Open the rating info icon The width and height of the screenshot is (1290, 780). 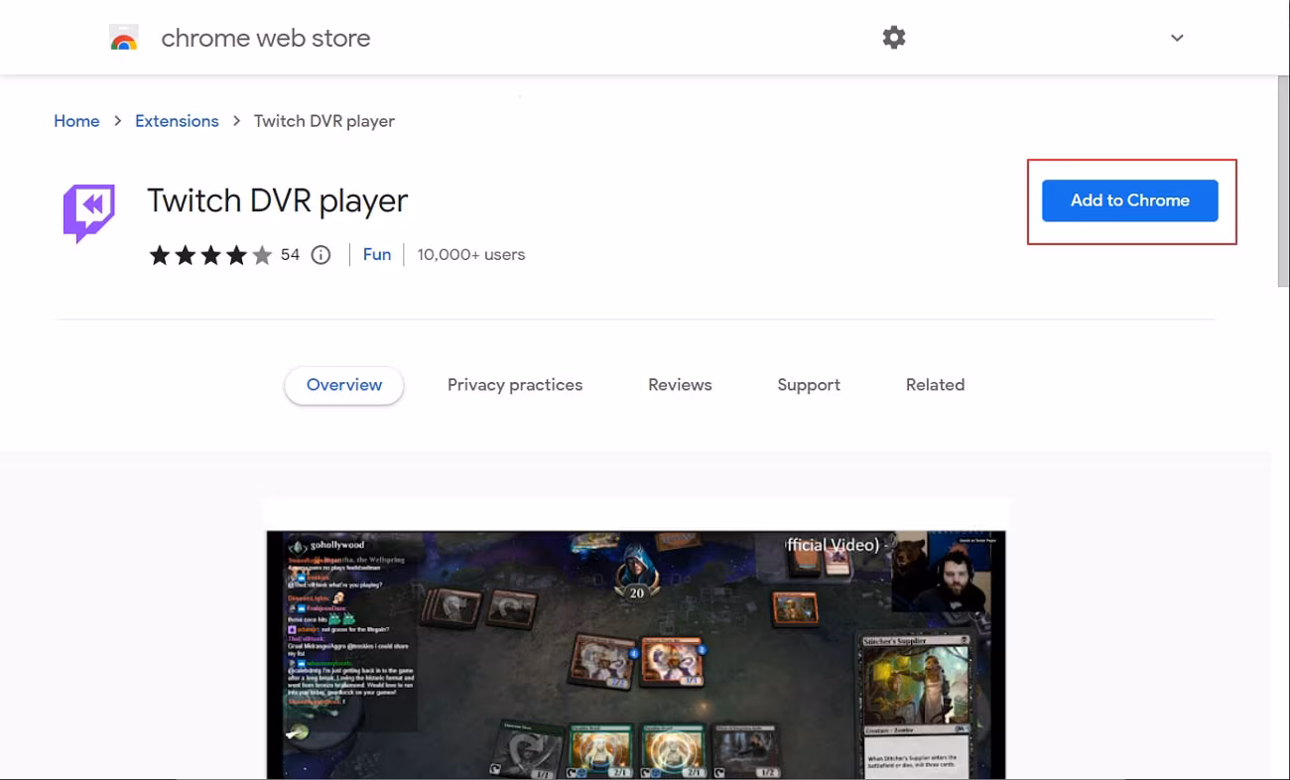pos(321,255)
